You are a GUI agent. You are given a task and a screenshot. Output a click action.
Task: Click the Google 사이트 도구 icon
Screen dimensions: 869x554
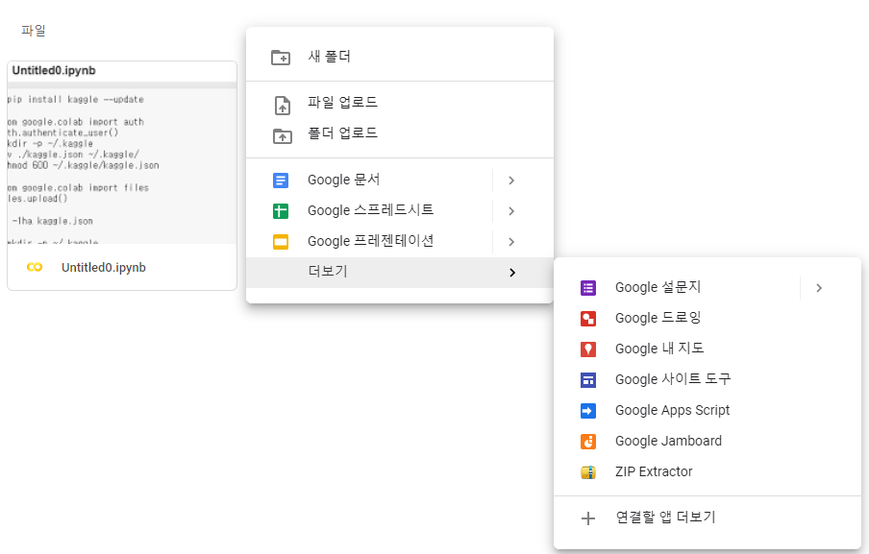pyautogui.click(x=588, y=378)
